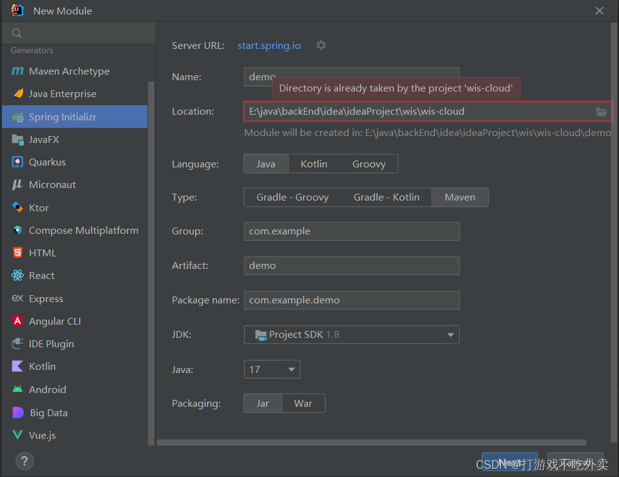Click the Ktor generator icon
Image resolution: width=619 pixels, height=477 pixels.
[18, 207]
